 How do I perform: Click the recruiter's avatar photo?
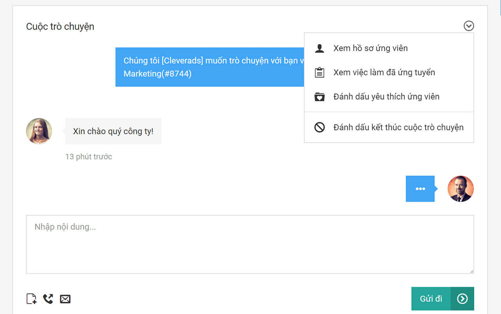(461, 189)
